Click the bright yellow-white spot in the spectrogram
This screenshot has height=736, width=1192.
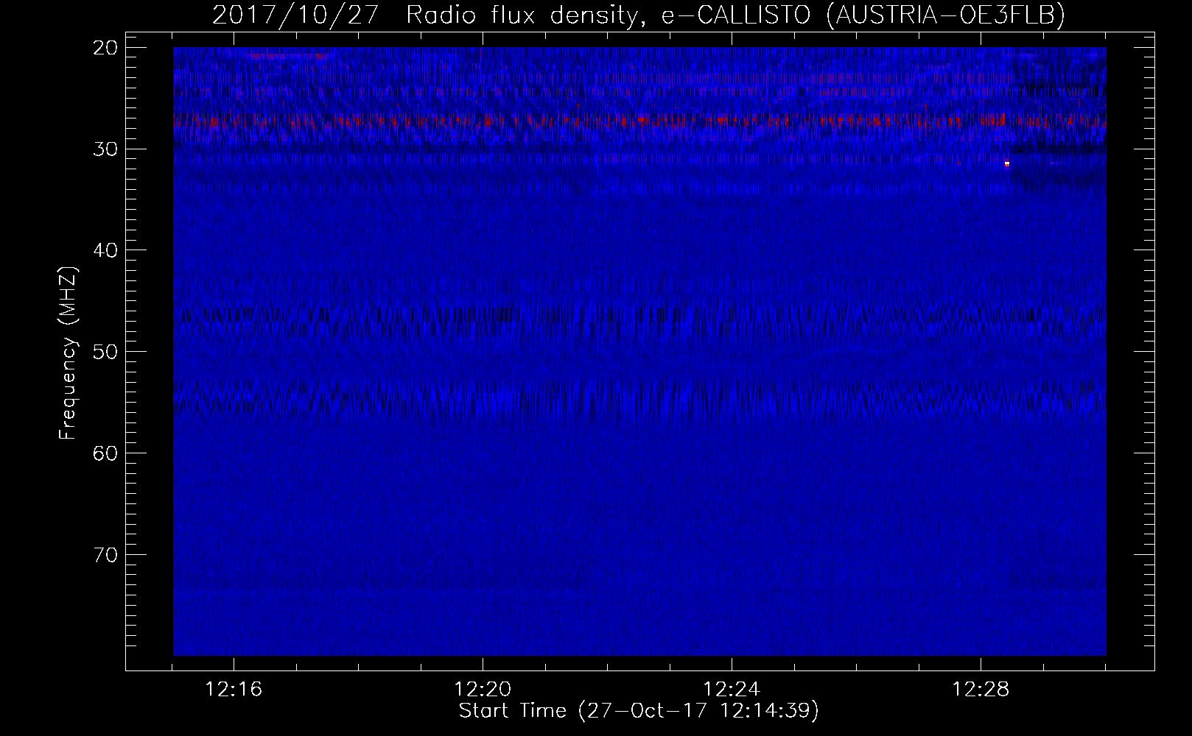(x=1006, y=163)
